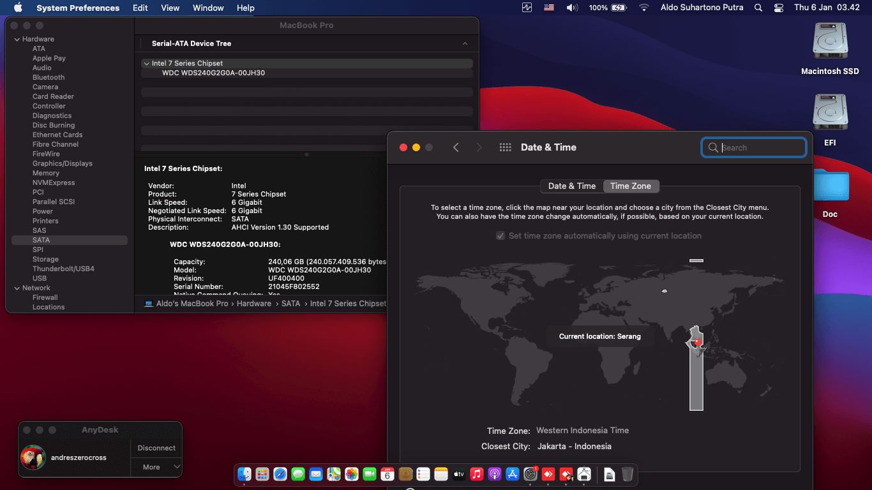
Task: Open the View menu
Action: pyautogui.click(x=170, y=8)
